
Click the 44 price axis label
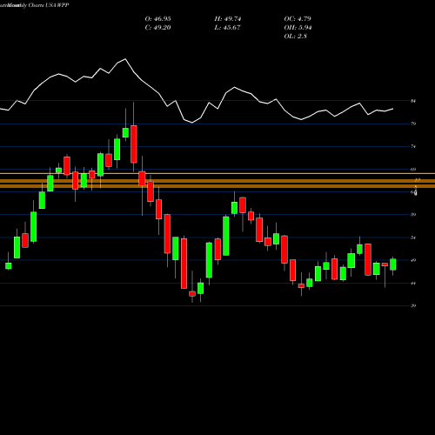click(413, 284)
